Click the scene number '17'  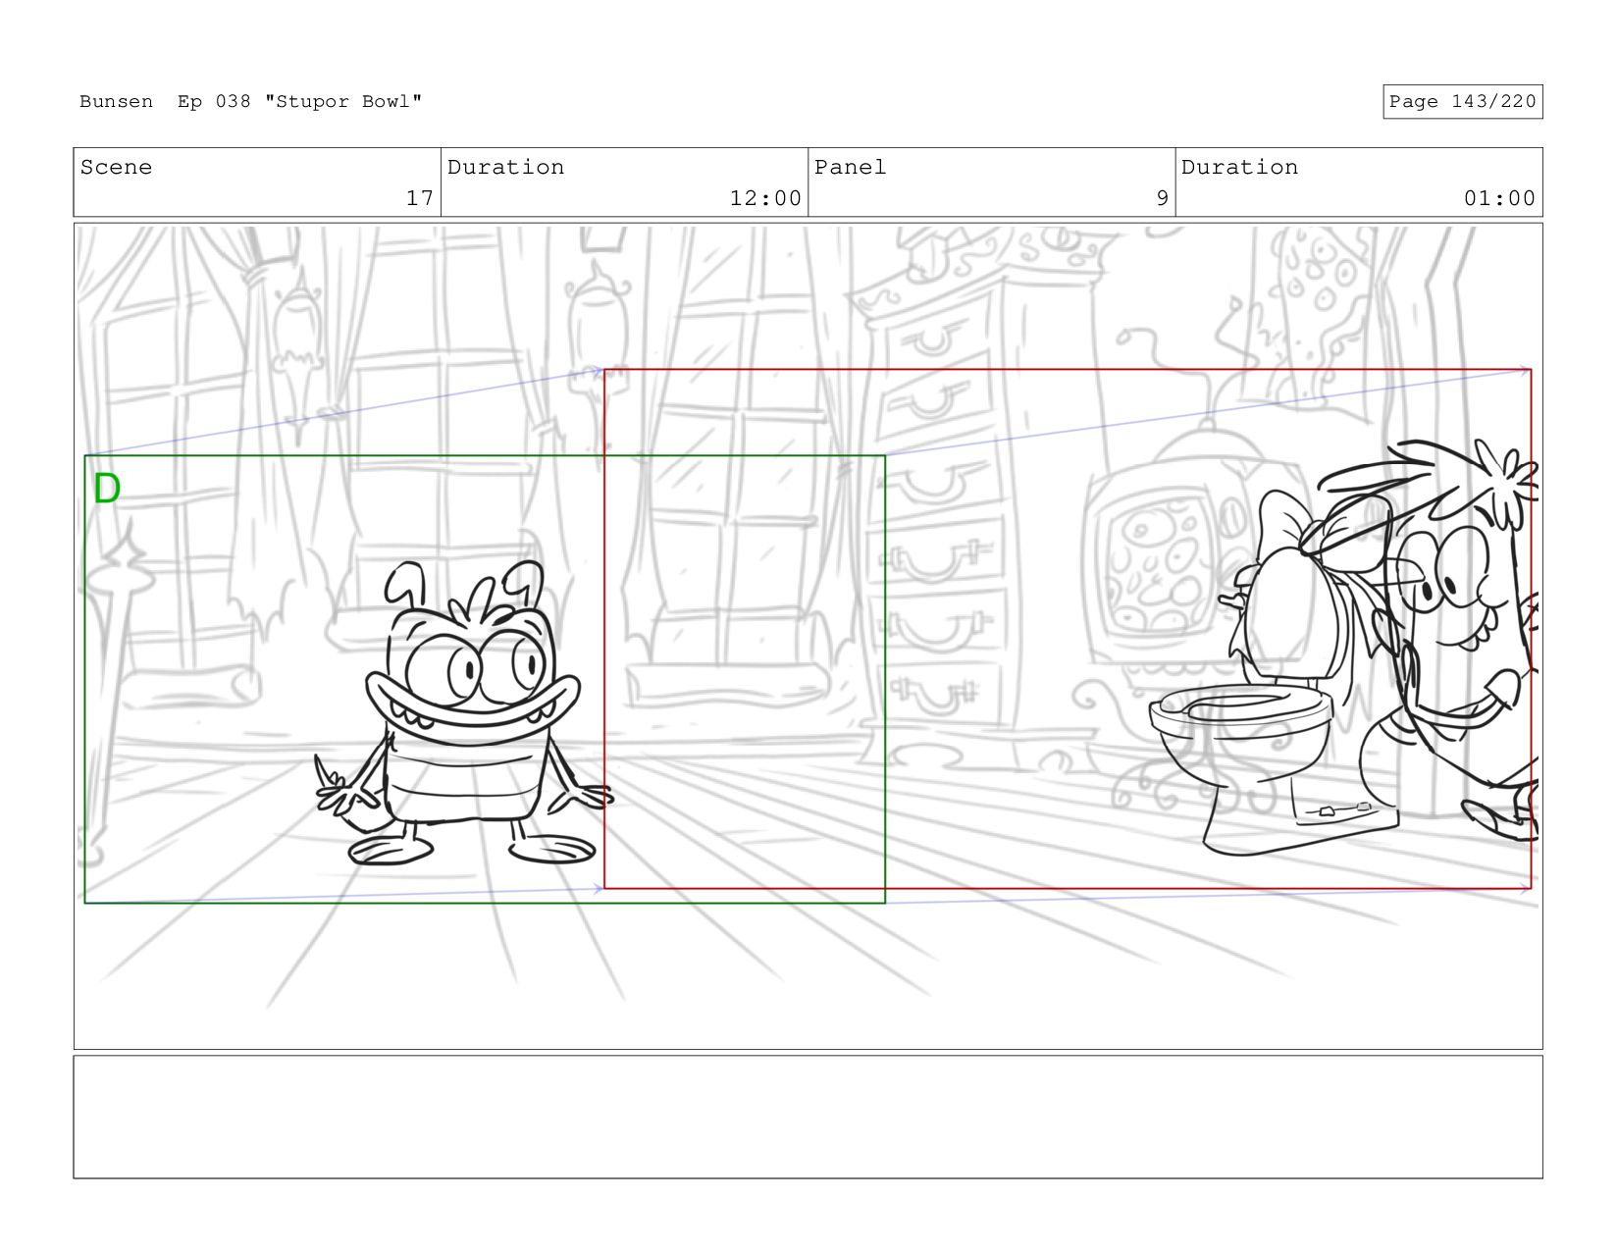tap(420, 198)
